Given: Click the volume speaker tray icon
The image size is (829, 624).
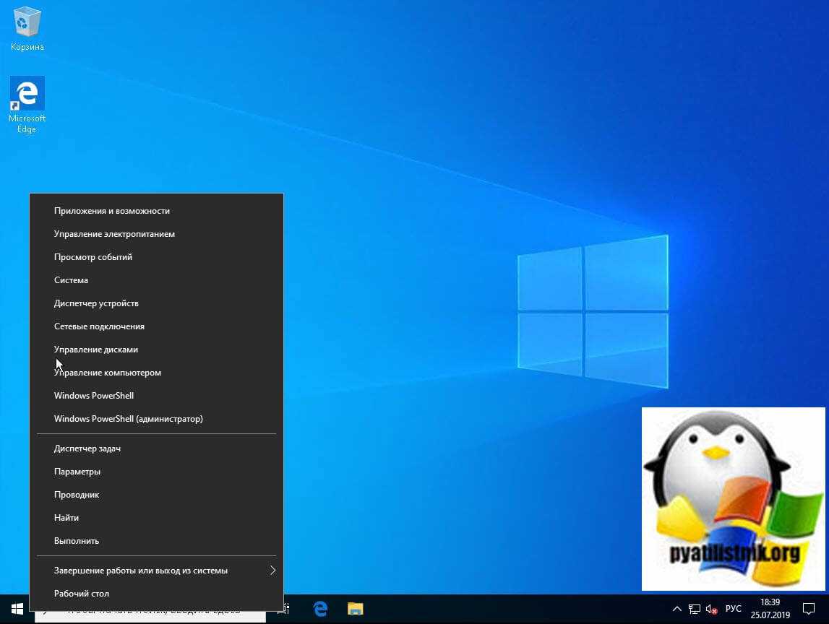Looking at the screenshot, I should (x=711, y=609).
